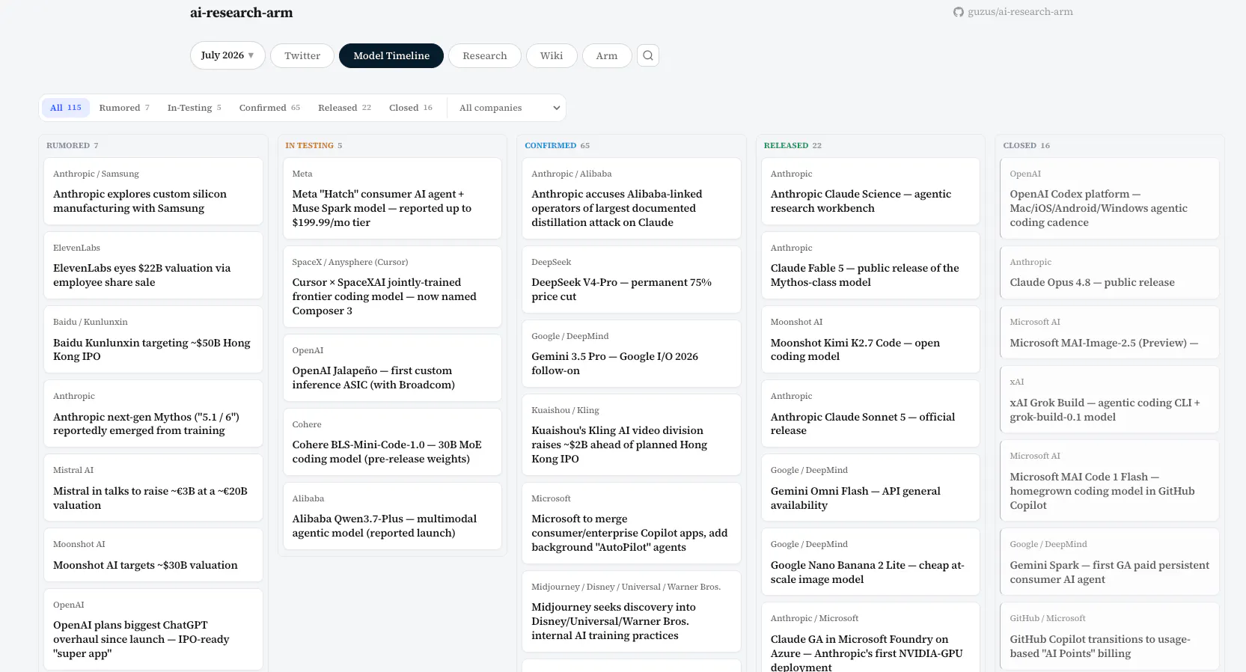Open Kuaishou's Kling AI video division card
The height and width of the screenshot is (672, 1246).
tap(632, 435)
